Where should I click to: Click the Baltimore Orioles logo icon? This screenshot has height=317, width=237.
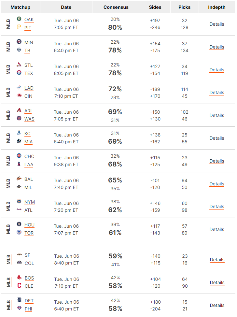pos(19,179)
